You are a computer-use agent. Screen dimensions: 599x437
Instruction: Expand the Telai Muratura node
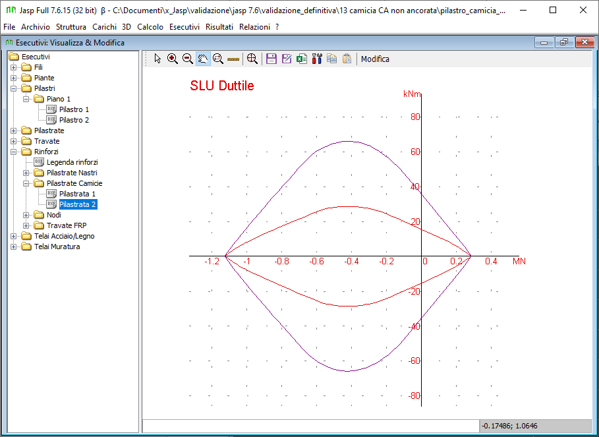[x=14, y=247]
